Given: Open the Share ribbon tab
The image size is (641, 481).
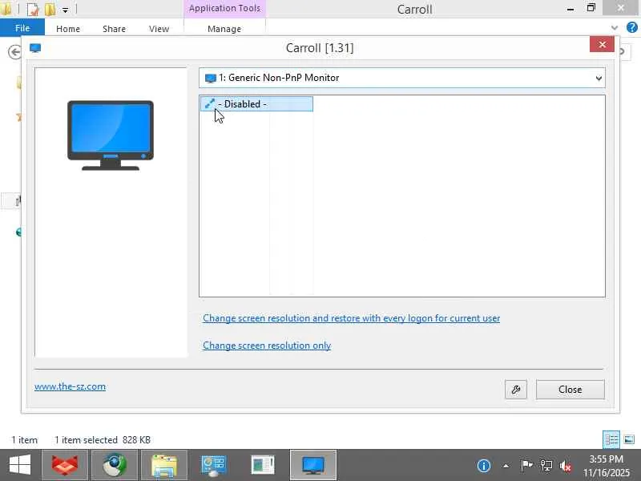Looking at the screenshot, I should (x=114, y=29).
